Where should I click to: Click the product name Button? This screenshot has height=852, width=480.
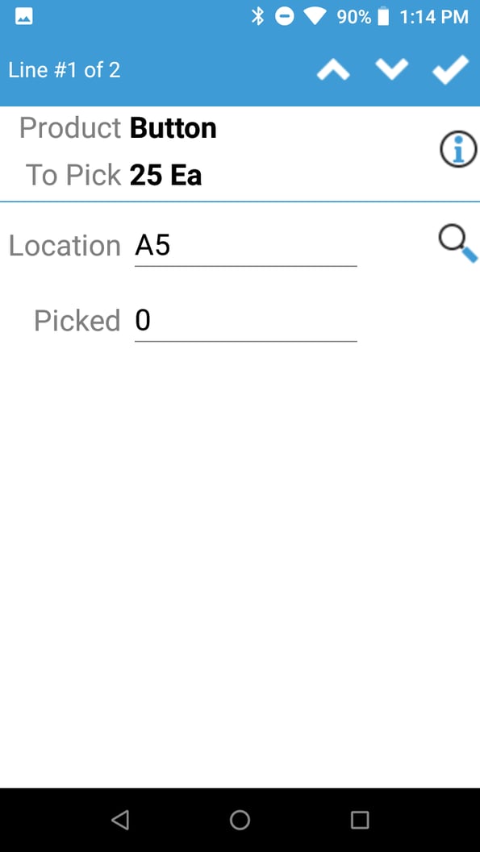click(173, 127)
